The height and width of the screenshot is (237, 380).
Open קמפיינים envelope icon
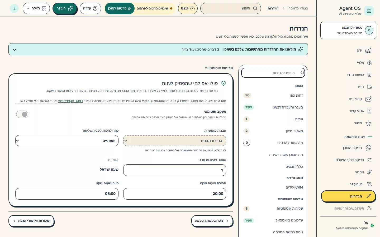click(368, 99)
